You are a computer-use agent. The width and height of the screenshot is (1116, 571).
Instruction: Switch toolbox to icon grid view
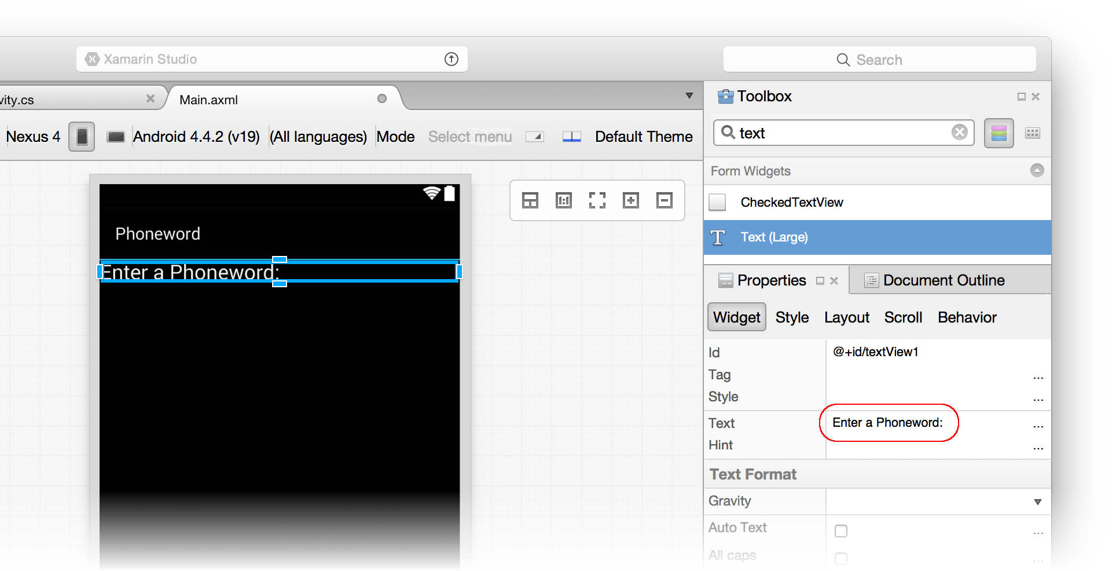click(x=1032, y=133)
